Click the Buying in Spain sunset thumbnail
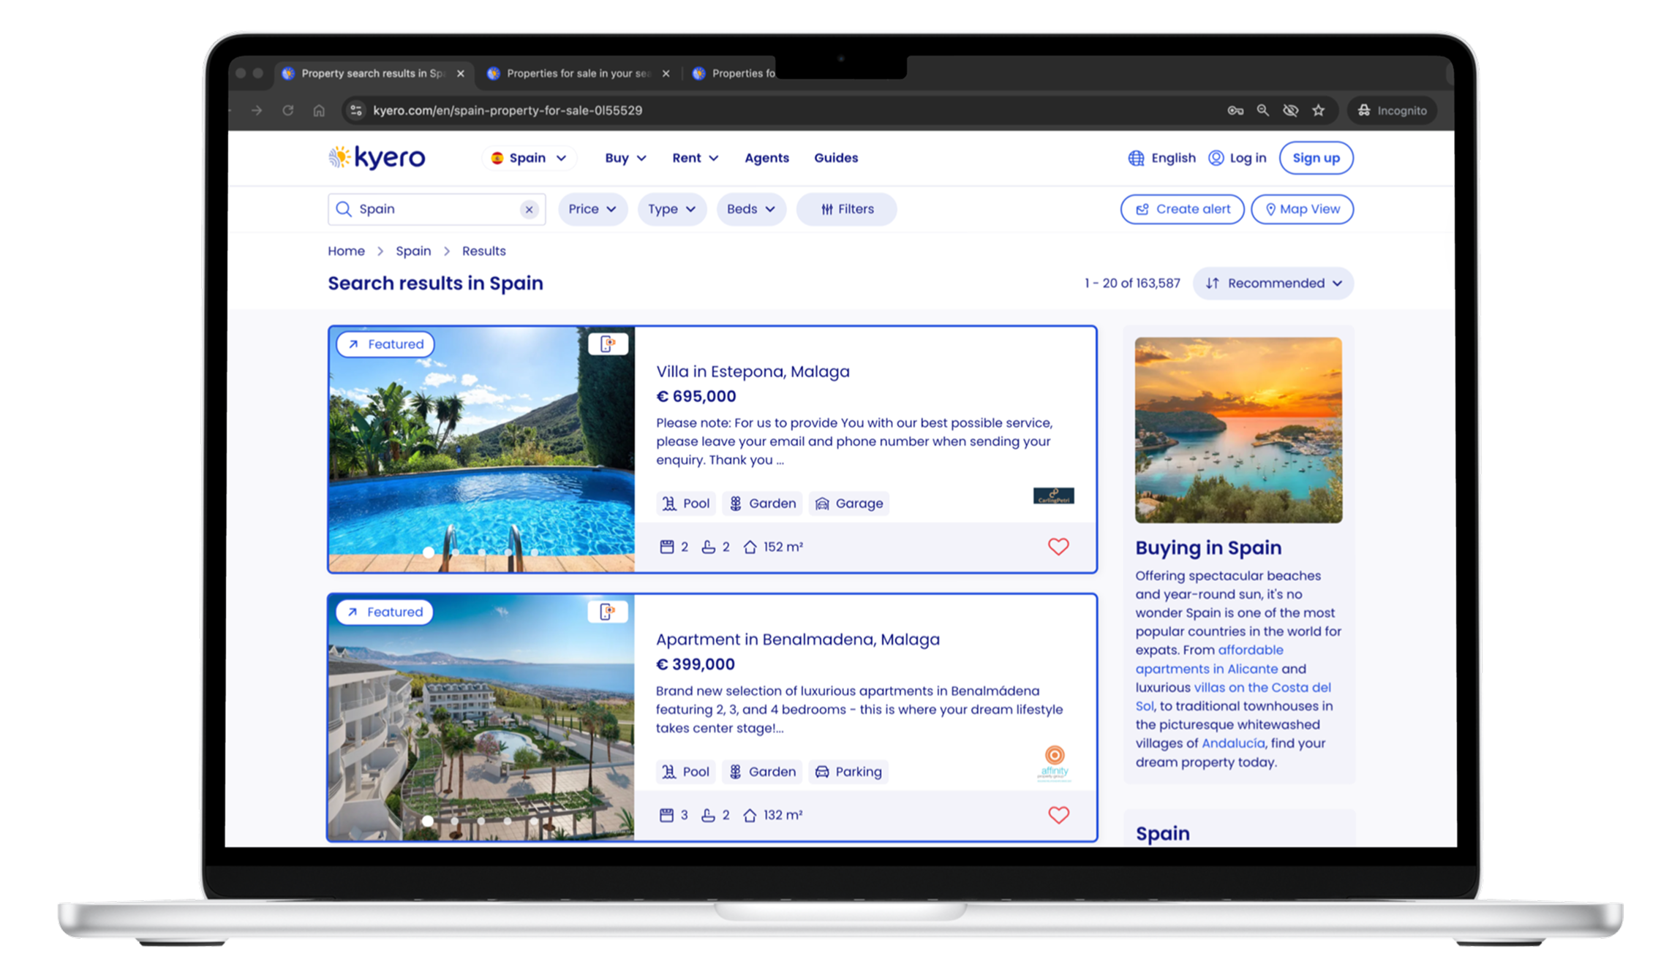Viewport: 1669px width, 975px height. pos(1238,430)
